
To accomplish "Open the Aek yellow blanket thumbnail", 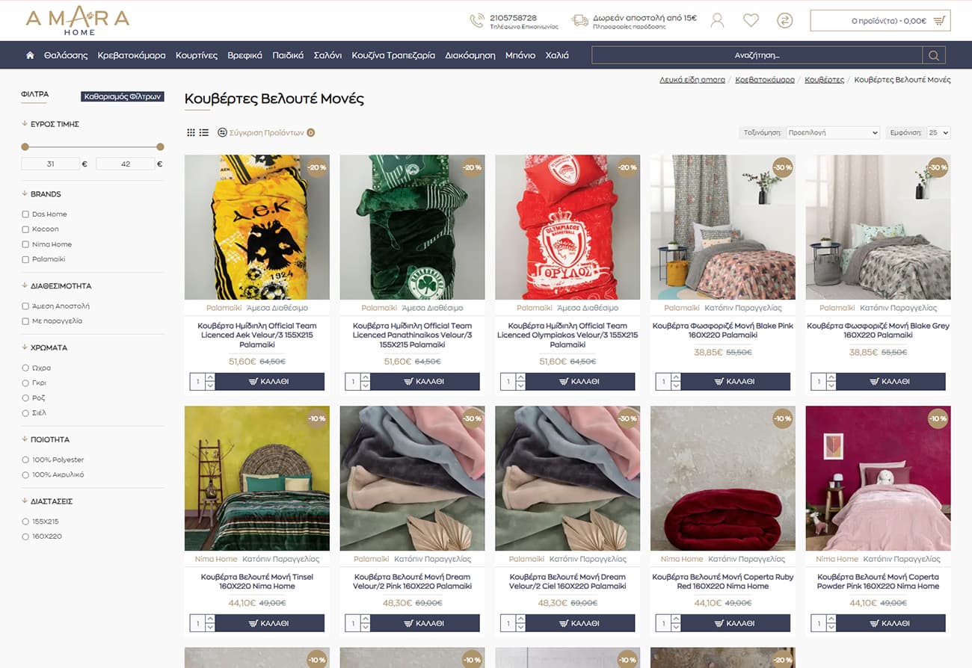I will [x=257, y=227].
